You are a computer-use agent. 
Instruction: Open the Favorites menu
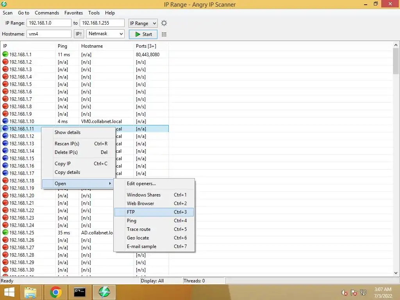pos(73,13)
